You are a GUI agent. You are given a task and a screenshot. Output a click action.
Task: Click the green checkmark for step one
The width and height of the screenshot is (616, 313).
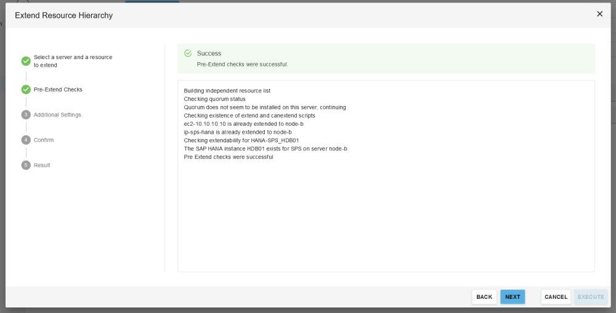click(26, 61)
